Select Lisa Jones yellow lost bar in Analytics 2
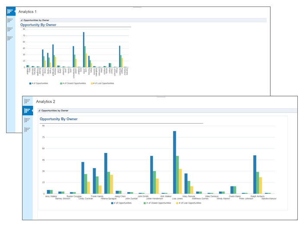The image size is (303, 225). tap(181, 181)
